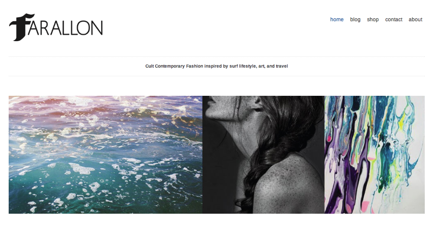Open the home navigation link
433x228 pixels.
(x=337, y=20)
